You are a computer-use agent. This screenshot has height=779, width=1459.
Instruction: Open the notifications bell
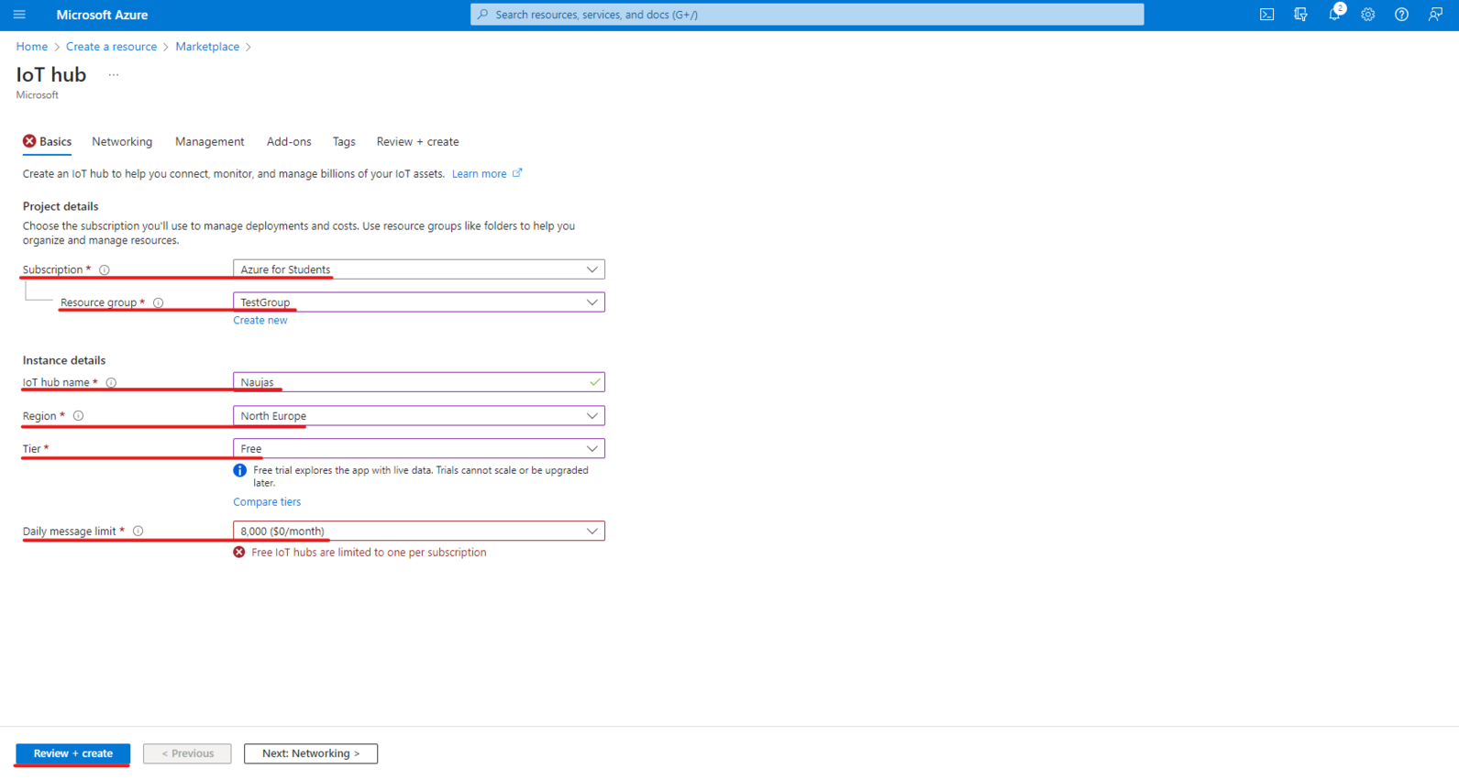click(1334, 15)
